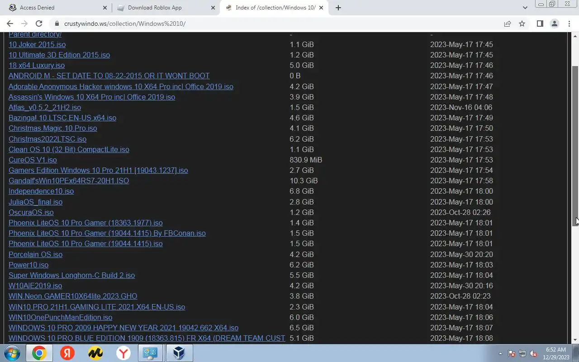Open Chrome from the taskbar

point(39,353)
